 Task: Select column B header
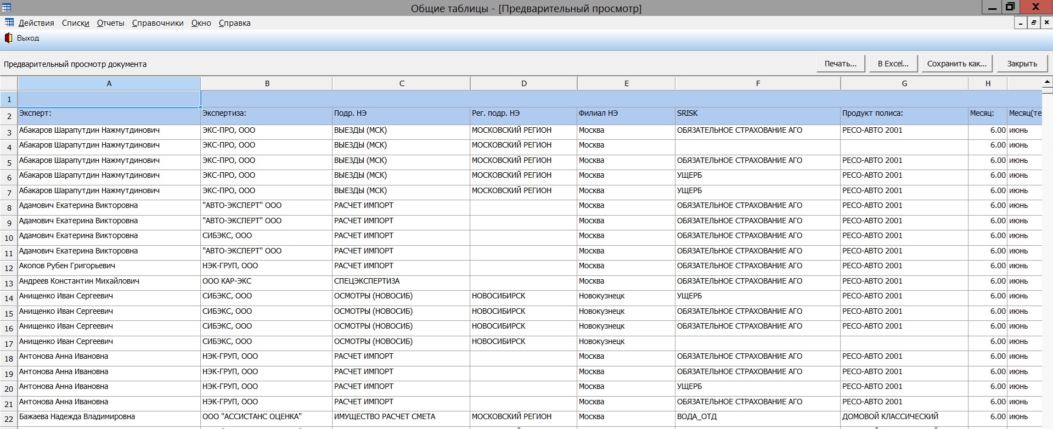(x=267, y=83)
